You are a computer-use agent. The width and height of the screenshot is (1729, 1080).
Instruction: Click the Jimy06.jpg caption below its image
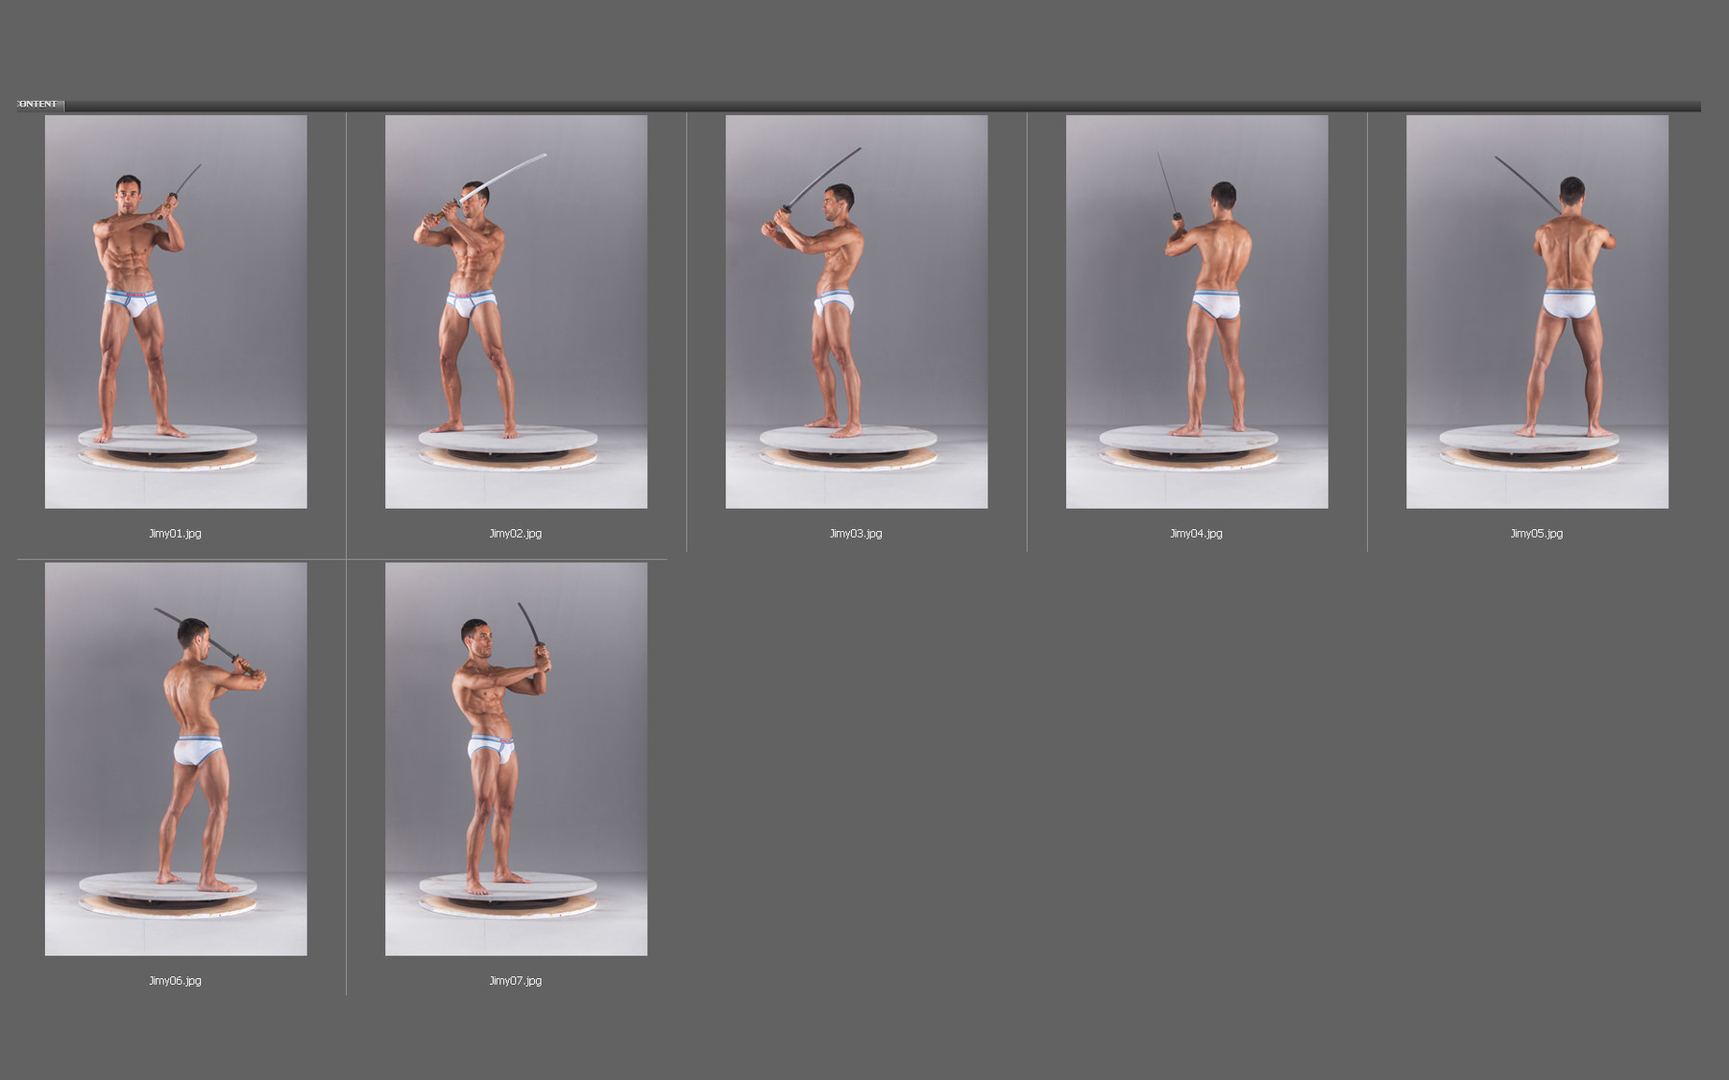pyautogui.click(x=177, y=980)
